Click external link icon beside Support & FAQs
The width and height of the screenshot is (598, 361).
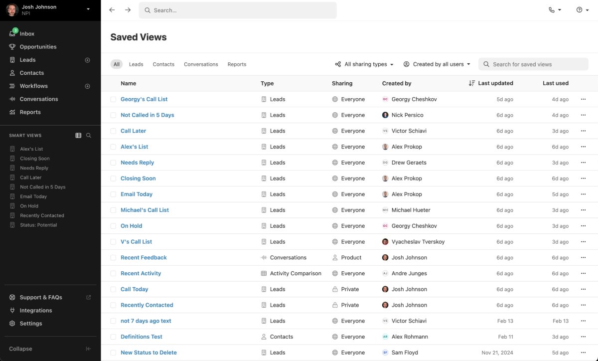[x=89, y=298]
